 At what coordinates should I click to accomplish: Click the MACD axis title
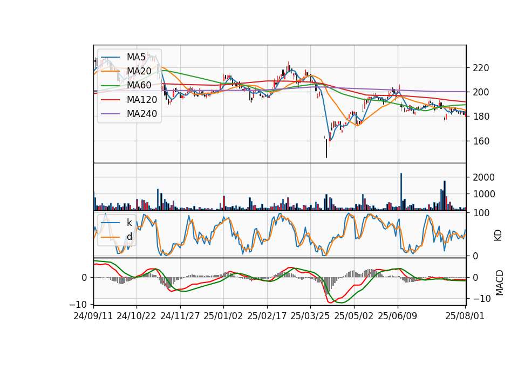click(499, 283)
